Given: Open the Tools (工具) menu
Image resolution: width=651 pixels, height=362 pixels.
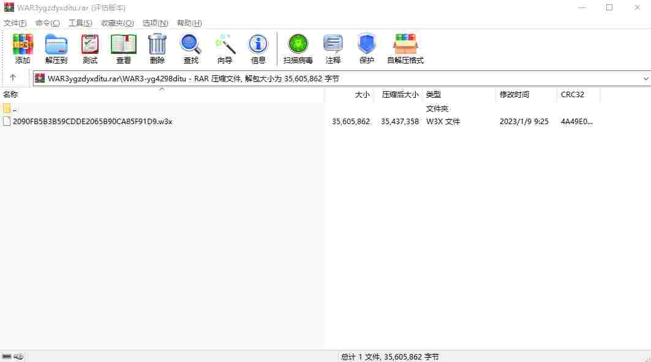Looking at the screenshot, I should click(x=80, y=23).
